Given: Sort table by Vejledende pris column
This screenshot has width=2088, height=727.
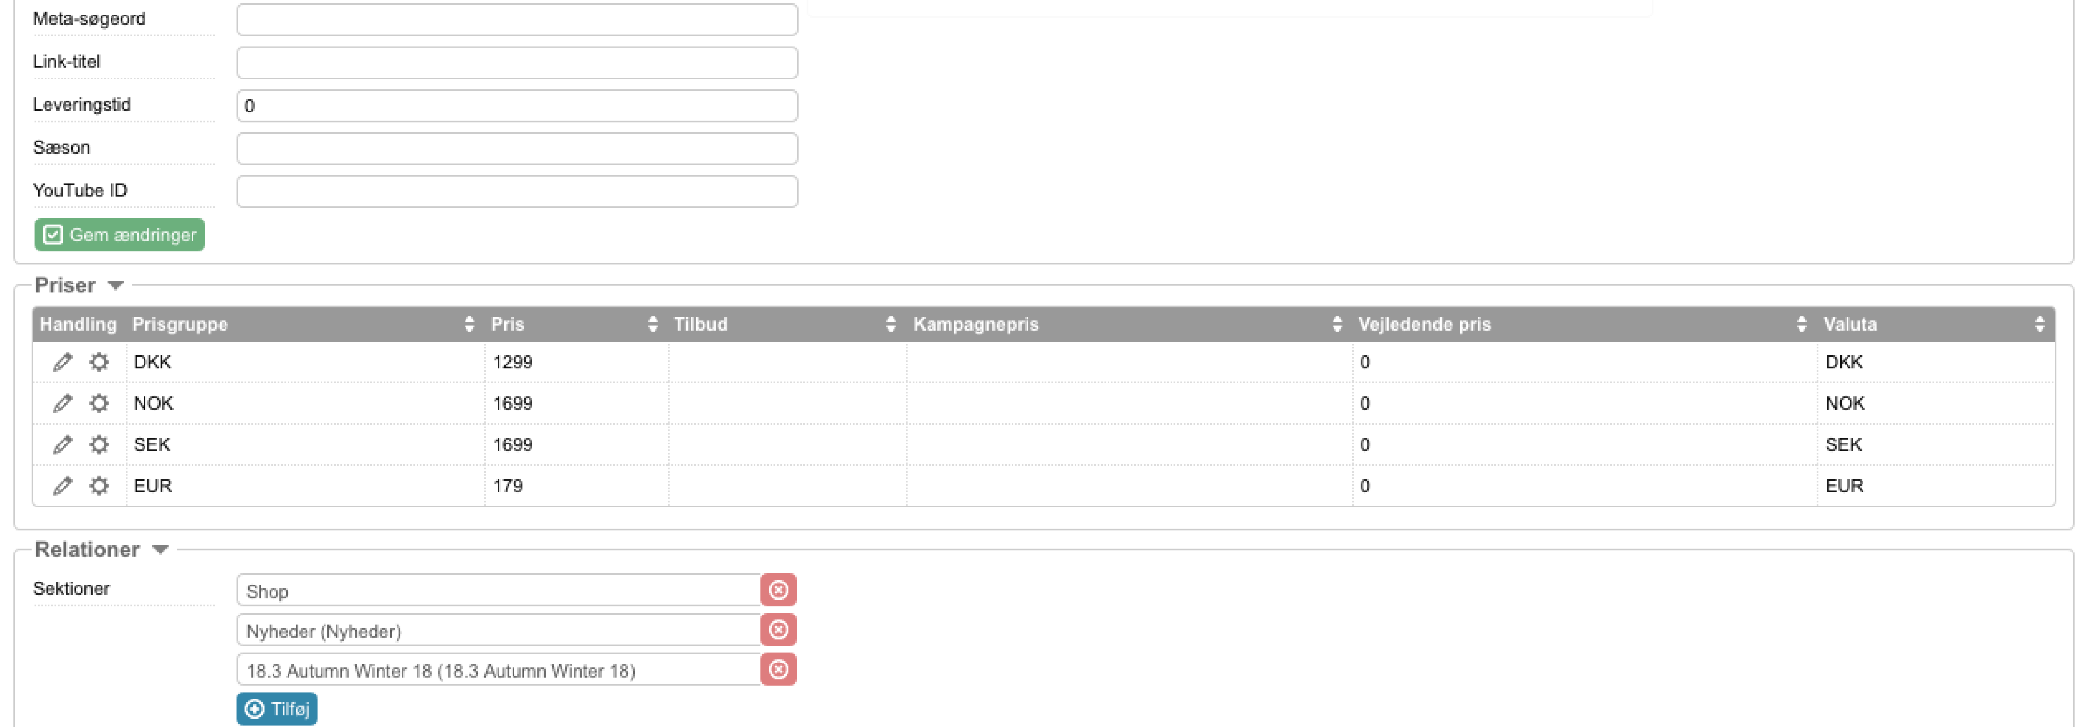Looking at the screenshot, I should (x=1801, y=324).
